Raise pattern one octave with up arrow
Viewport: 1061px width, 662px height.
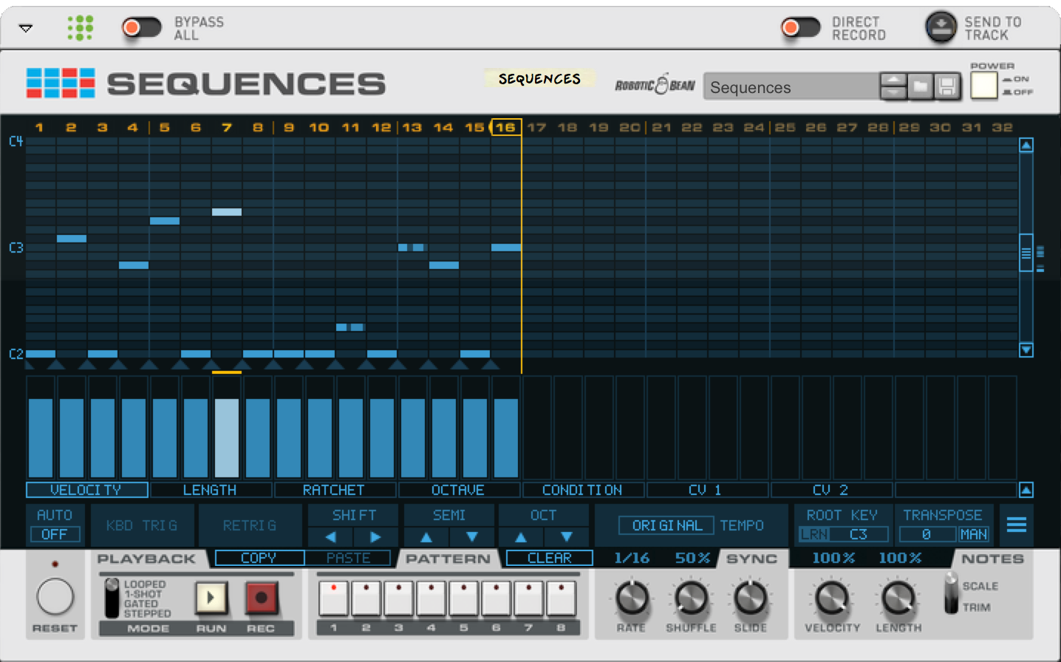click(x=521, y=537)
